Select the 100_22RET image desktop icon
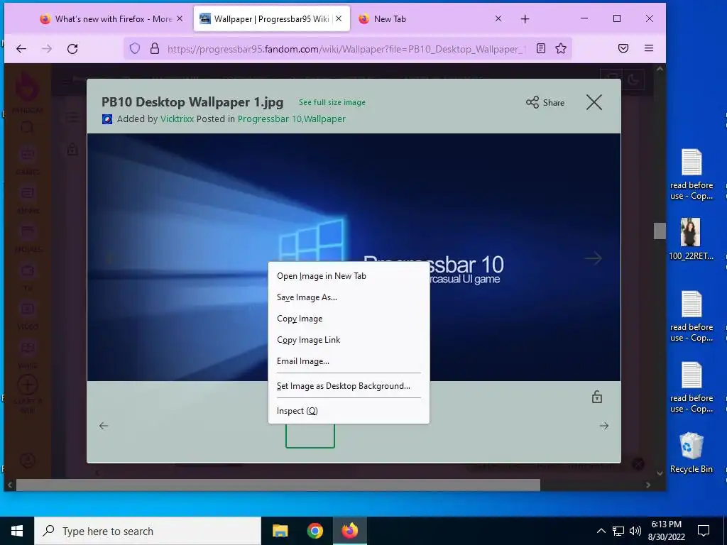This screenshot has width=727, height=545. [x=691, y=239]
